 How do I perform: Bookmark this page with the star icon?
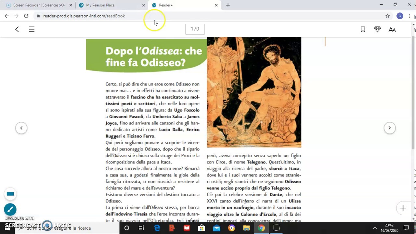click(387, 16)
